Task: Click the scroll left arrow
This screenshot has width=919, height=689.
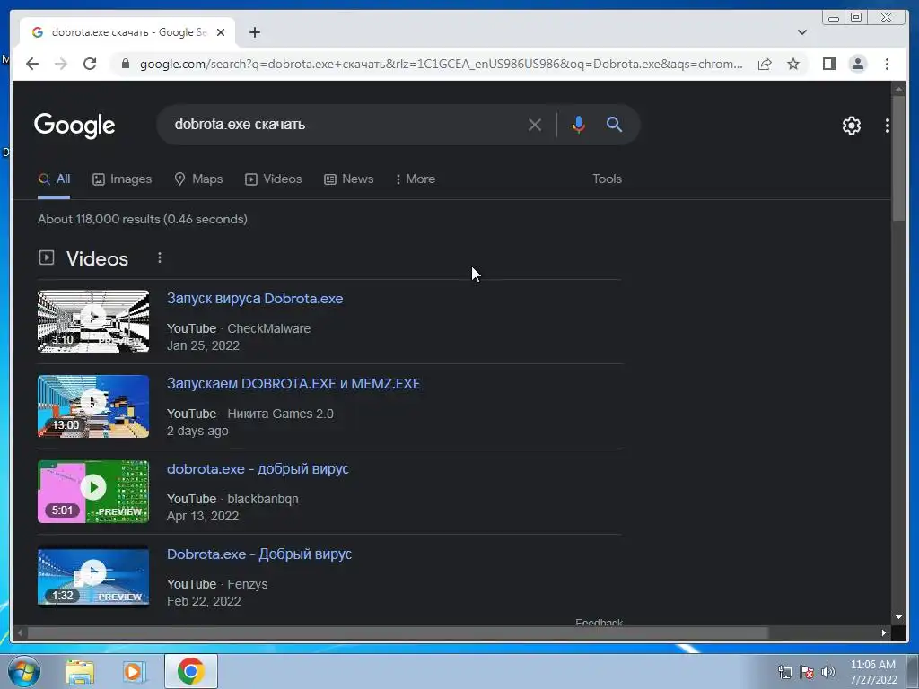Action: point(21,632)
